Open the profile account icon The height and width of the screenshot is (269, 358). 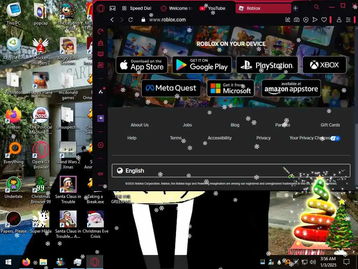click(x=339, y=20)
